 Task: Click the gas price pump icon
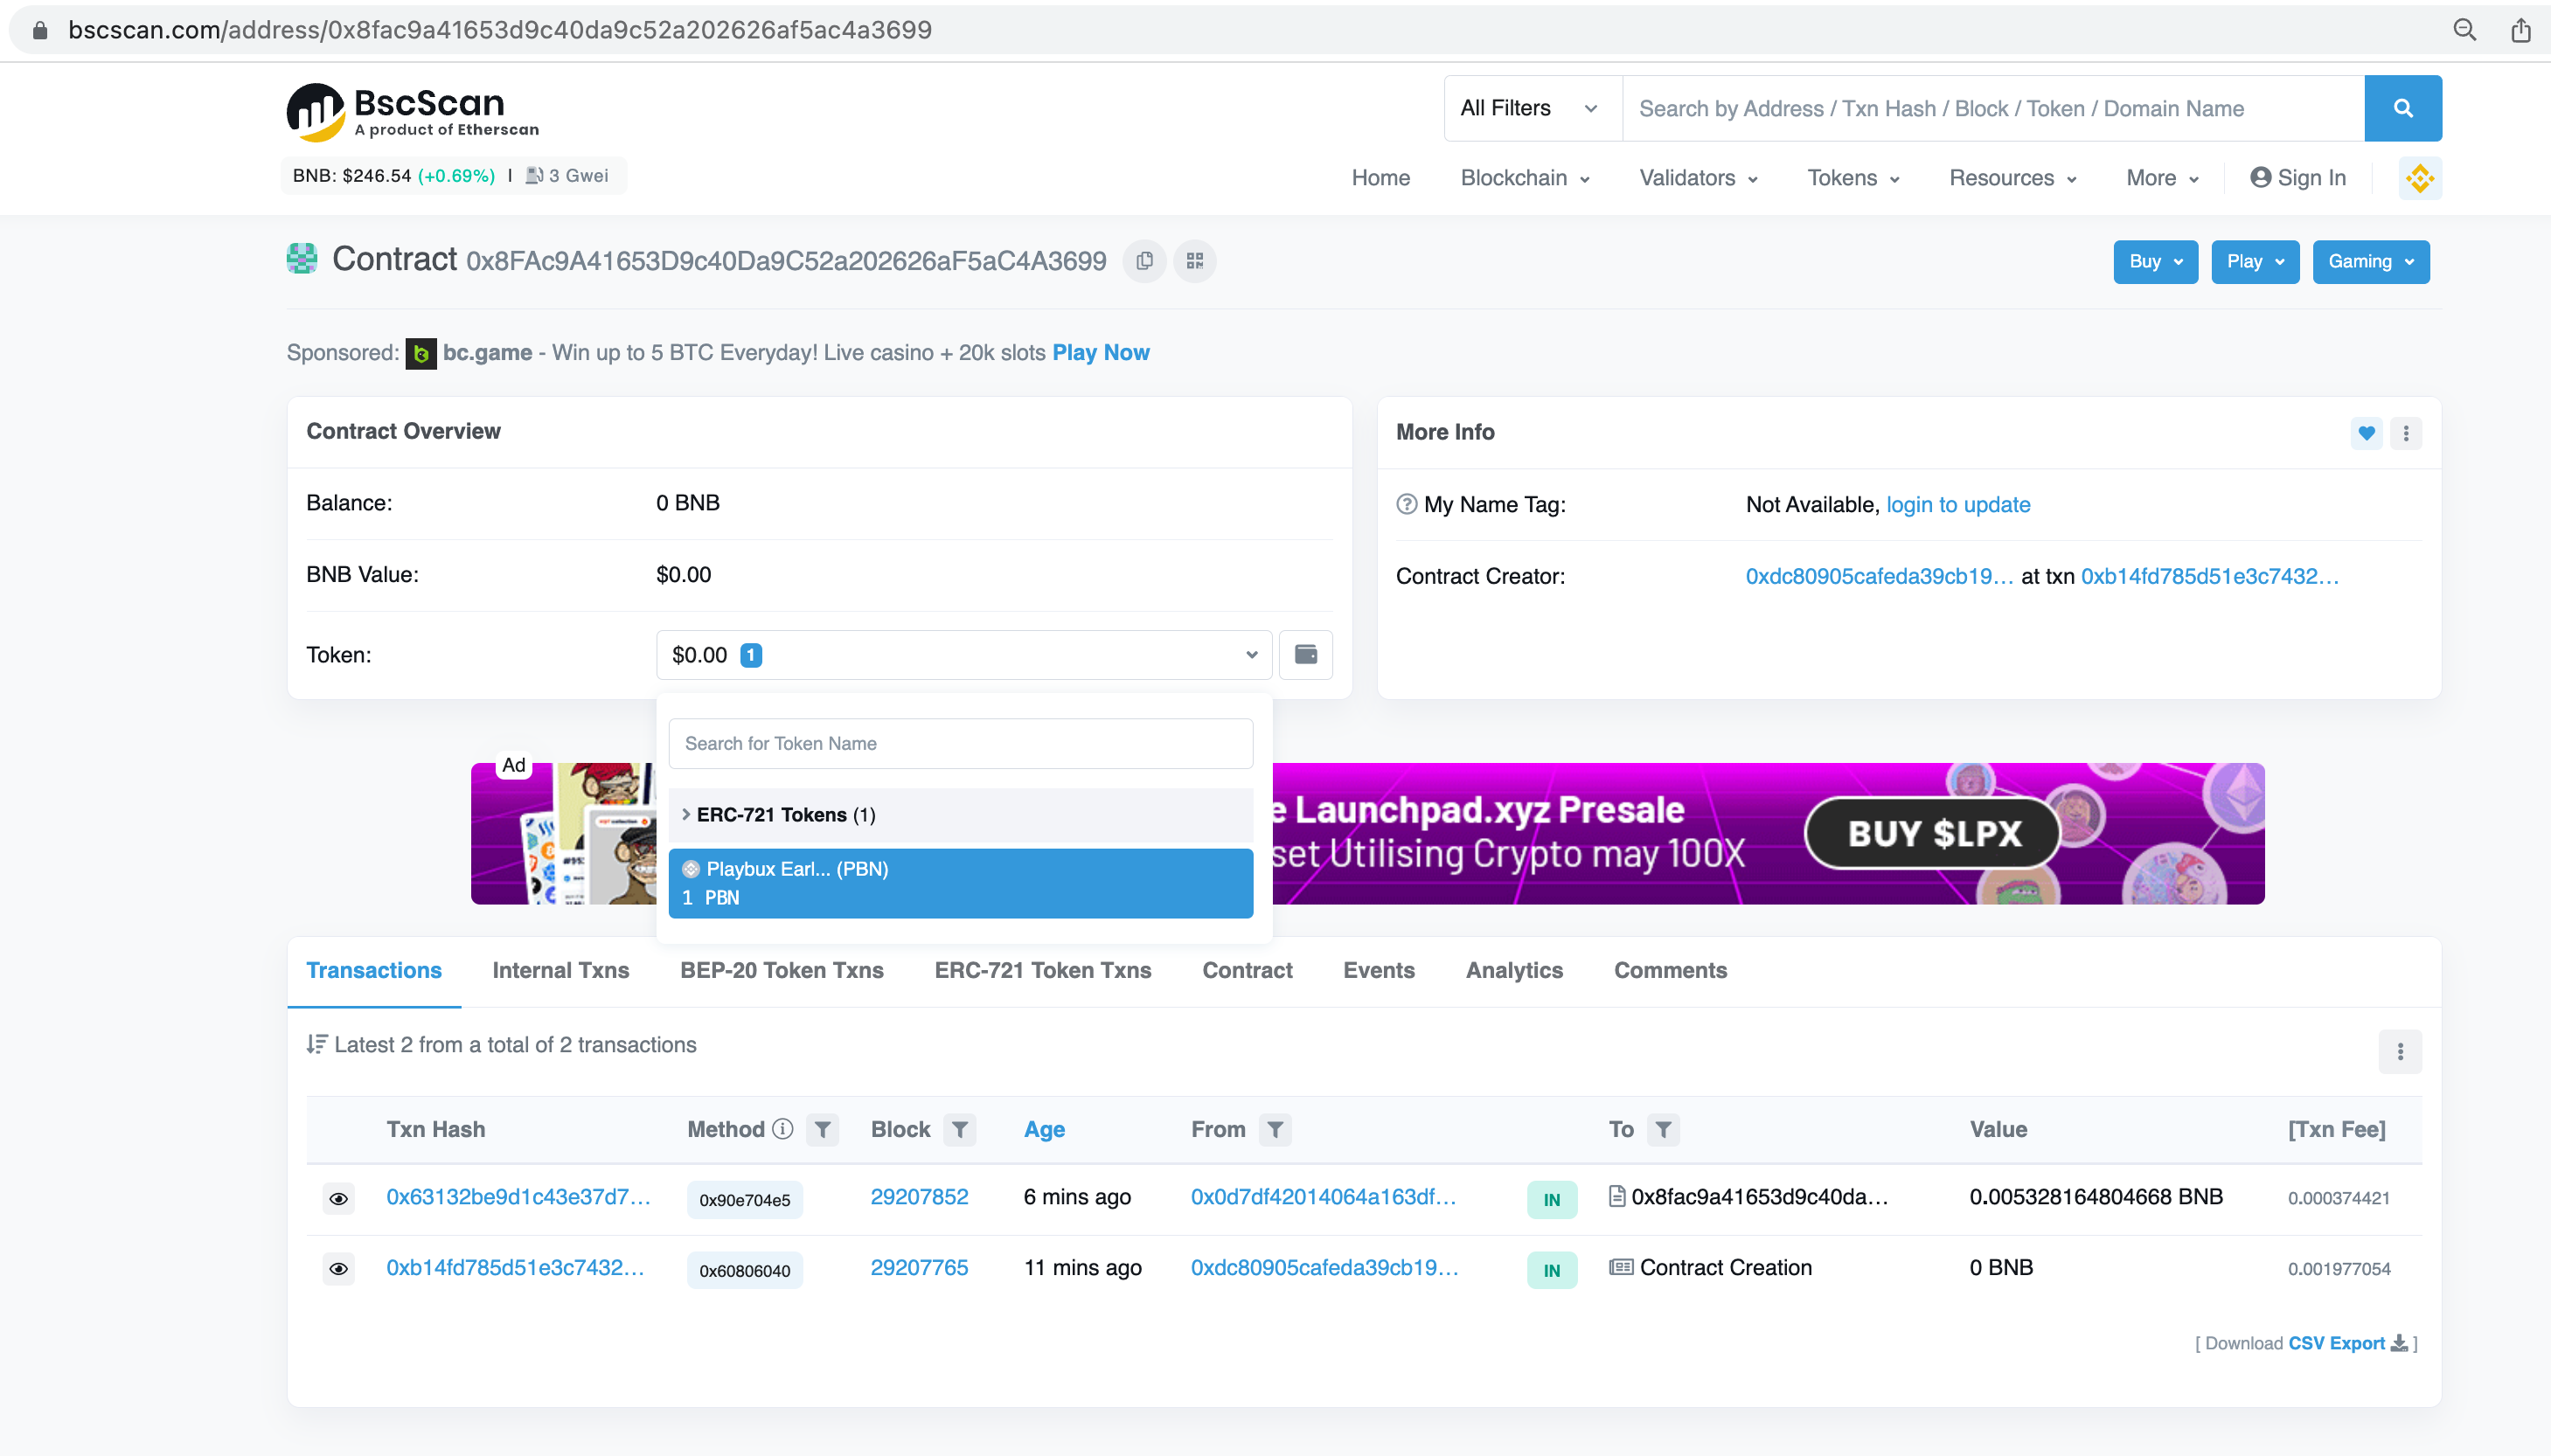tap(534, 175)
